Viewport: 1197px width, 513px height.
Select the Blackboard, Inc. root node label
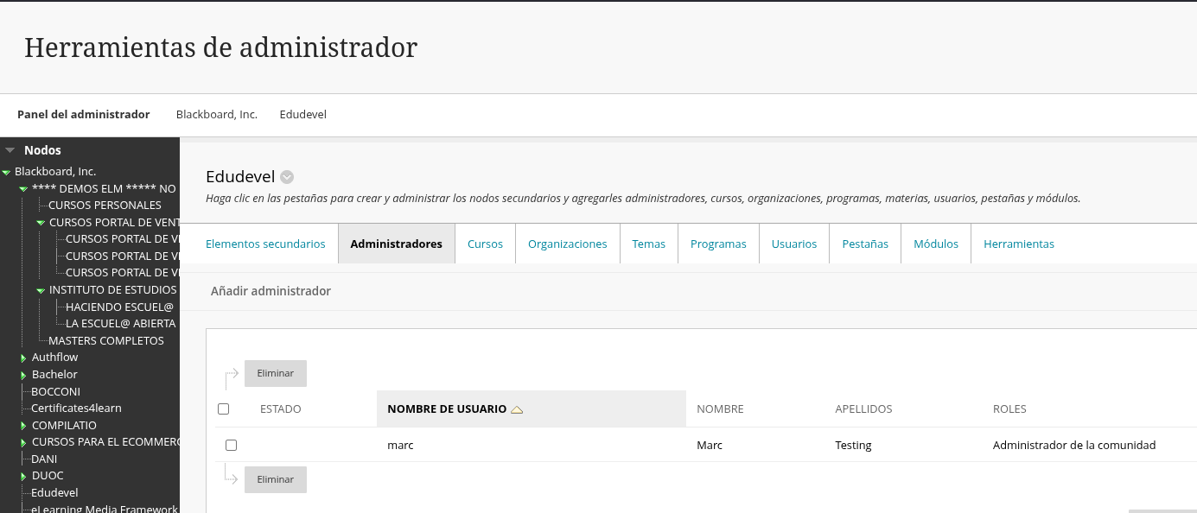click(55, 172)
